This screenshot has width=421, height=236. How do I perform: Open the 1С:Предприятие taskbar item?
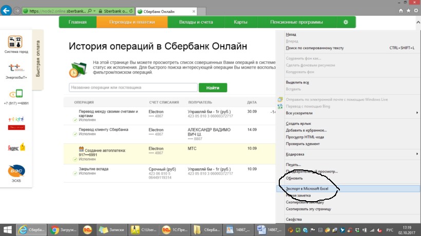(x=175, y=229)
